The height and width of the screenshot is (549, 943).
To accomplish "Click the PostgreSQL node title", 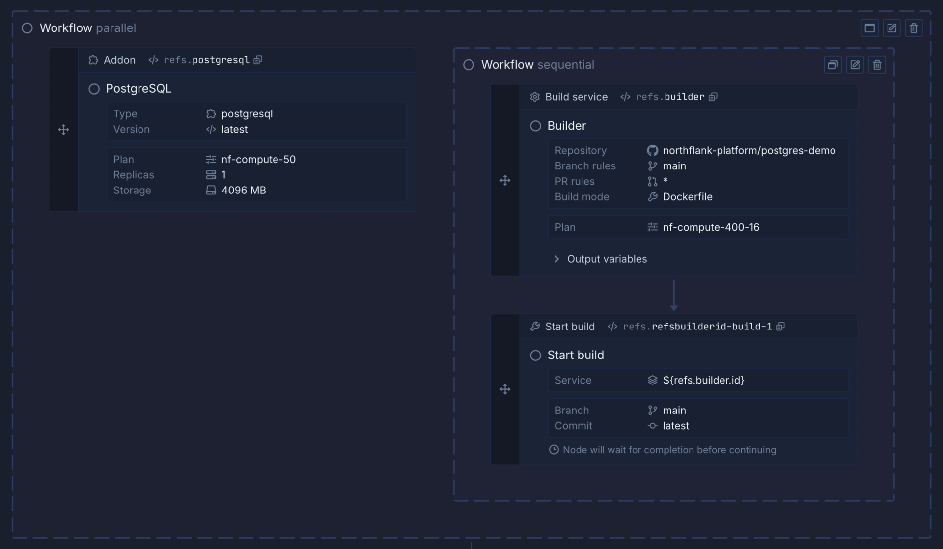I will tap(139, 89).
